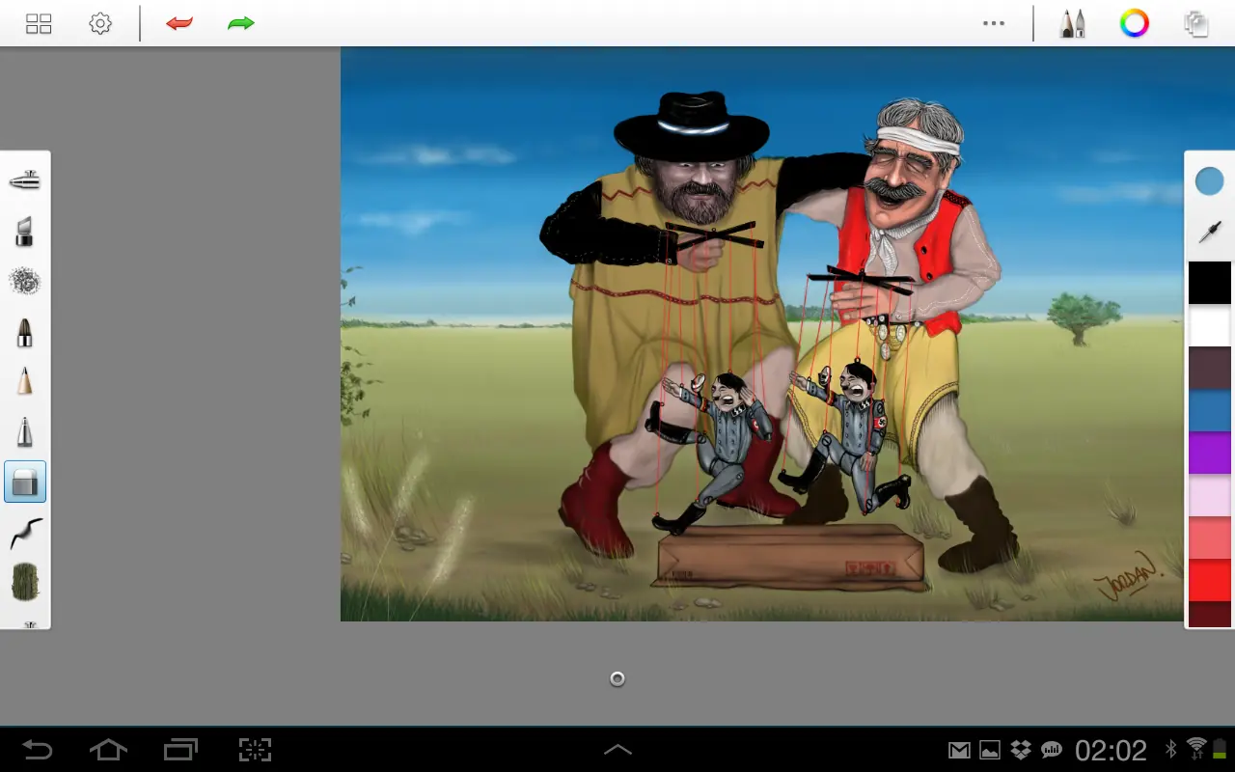Screen dimensions: 1235x772
Task: Select the black ballpoint pen brush
Action: click(x=25, y=332)
